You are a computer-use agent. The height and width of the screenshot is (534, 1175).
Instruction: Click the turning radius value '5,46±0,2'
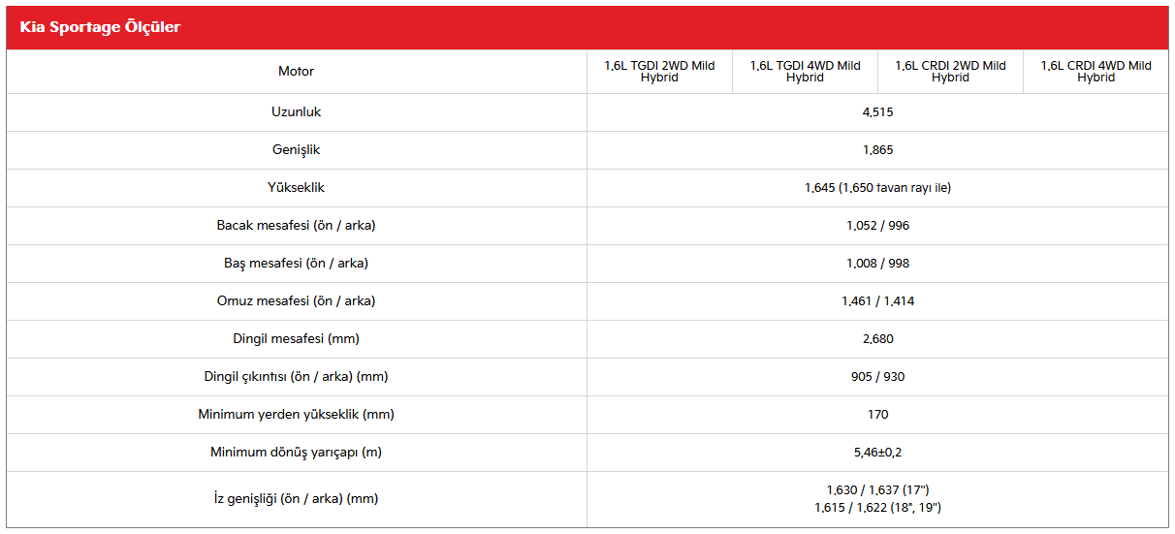(x=877, y=453)
